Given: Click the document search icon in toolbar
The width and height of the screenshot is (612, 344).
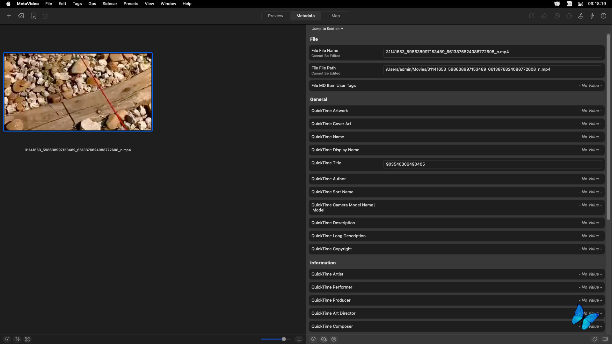Looking at the screenshot, I should click(x=33, y=16).
